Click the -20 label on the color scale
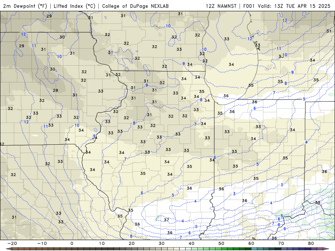Screen dimensions: 335x251 coord(12,243)
